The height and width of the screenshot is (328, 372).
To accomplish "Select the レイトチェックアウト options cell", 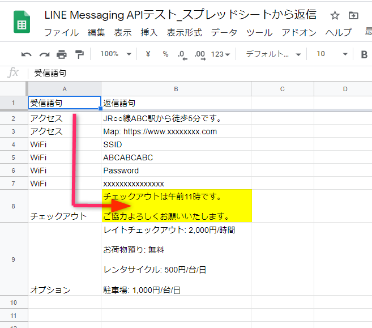I will point(176,259).
